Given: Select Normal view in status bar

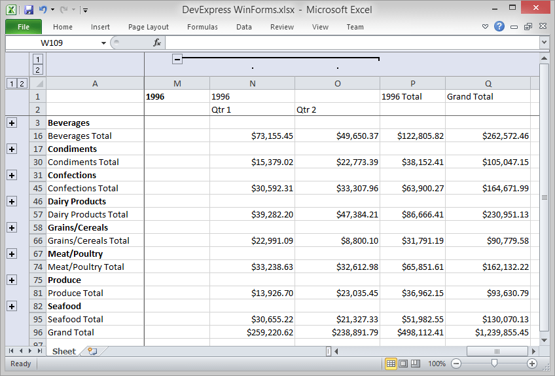Looking at the screenshot, I should 391,364.
